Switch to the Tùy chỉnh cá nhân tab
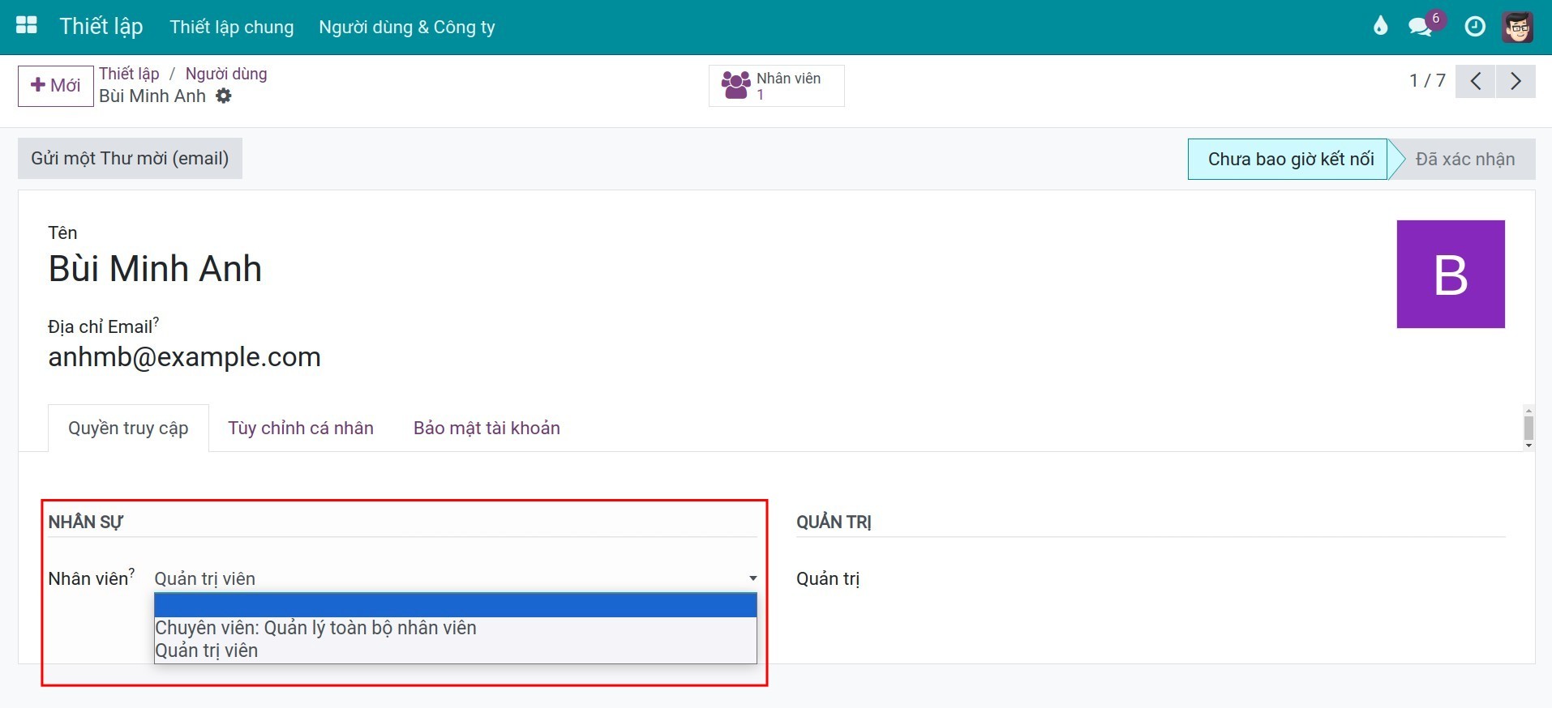This screenshot has width=1552, height=708. (301, 428)
